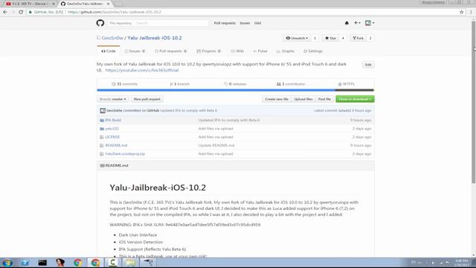Open the plus create-new dropdown
476x268 pixels.
pyautogui.click(x=357, y=23)
